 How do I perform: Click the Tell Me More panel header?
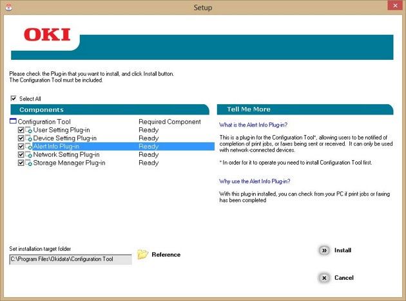(305, 109)
